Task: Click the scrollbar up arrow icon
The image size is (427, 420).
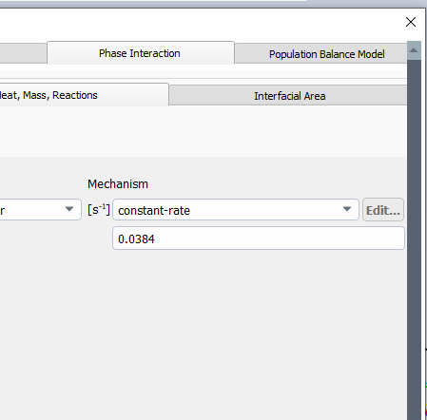Action: (x=414, y=50)
